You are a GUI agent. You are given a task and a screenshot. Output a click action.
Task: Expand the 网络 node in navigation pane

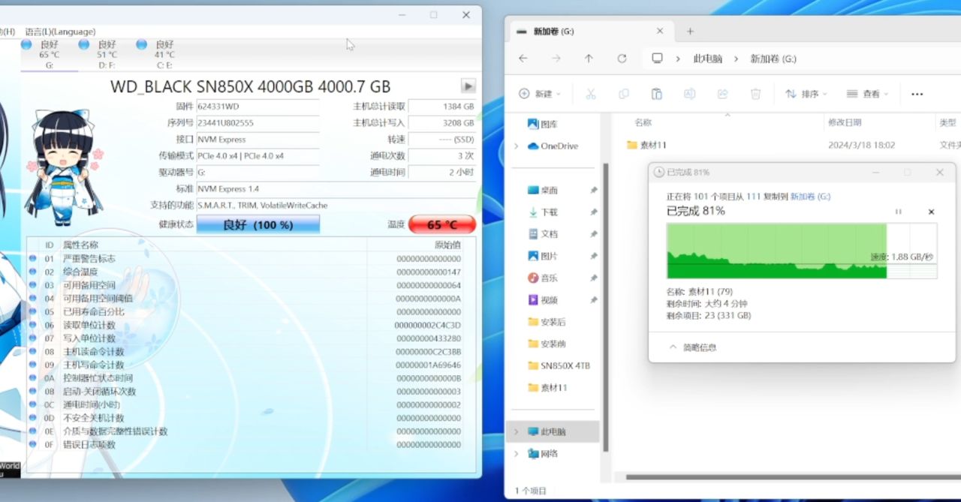[516, 453]
